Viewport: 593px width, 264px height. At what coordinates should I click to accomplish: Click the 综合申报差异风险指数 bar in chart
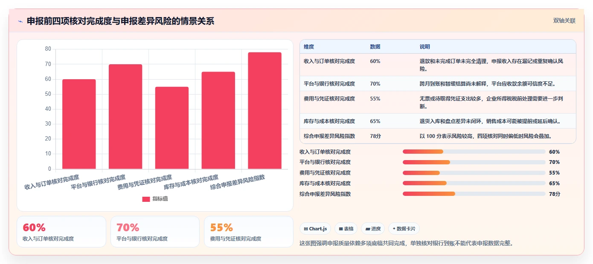pos(265,111)
